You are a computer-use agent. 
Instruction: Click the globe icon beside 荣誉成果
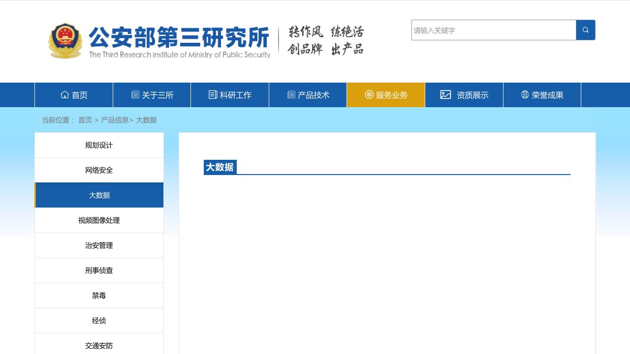pyautogui.click(x=525, y=95)
